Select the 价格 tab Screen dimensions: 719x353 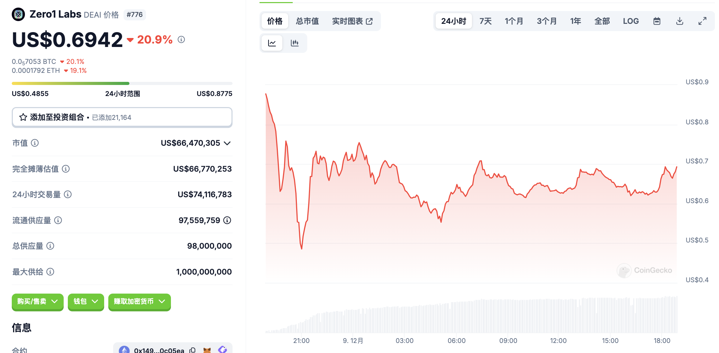point(275,21)
